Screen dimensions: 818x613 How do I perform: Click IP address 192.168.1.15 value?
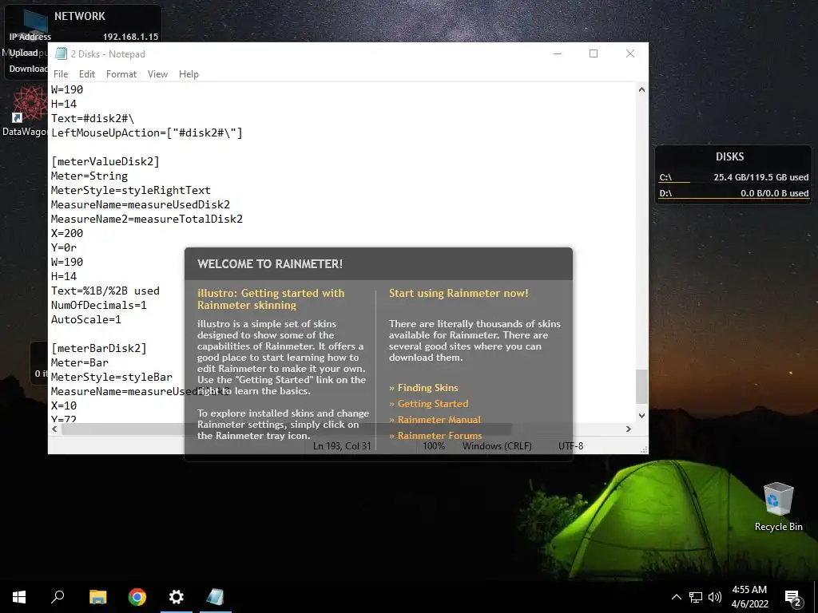click(130, 37)
